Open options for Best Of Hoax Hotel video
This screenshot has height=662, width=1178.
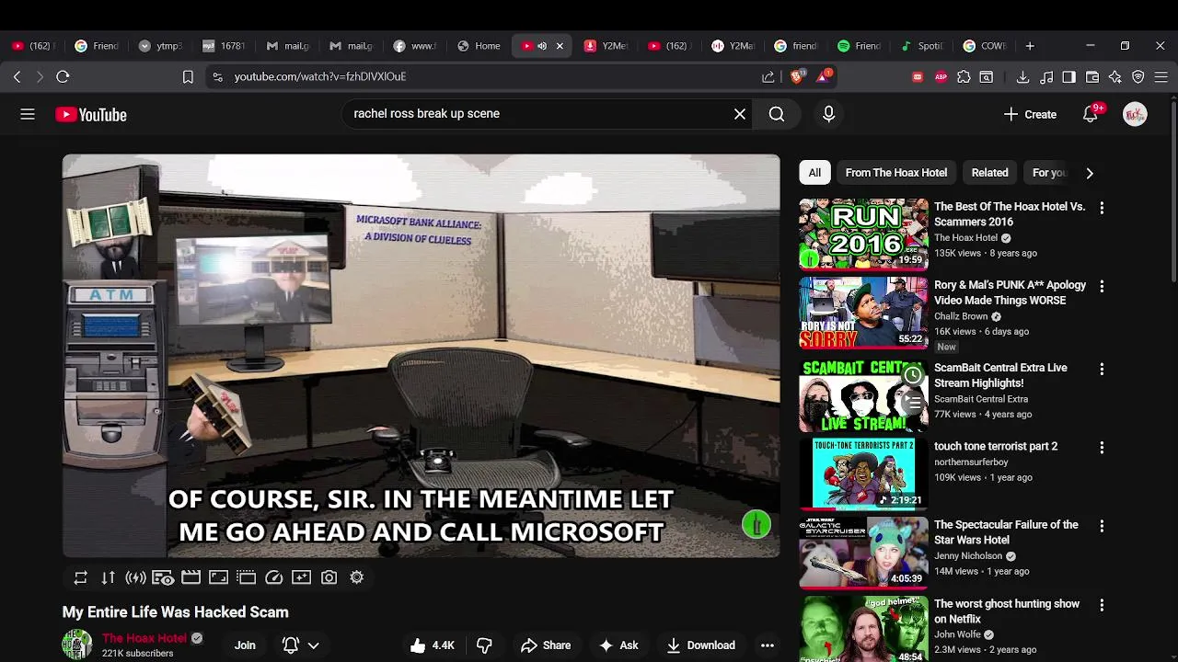click(1102, 208)
